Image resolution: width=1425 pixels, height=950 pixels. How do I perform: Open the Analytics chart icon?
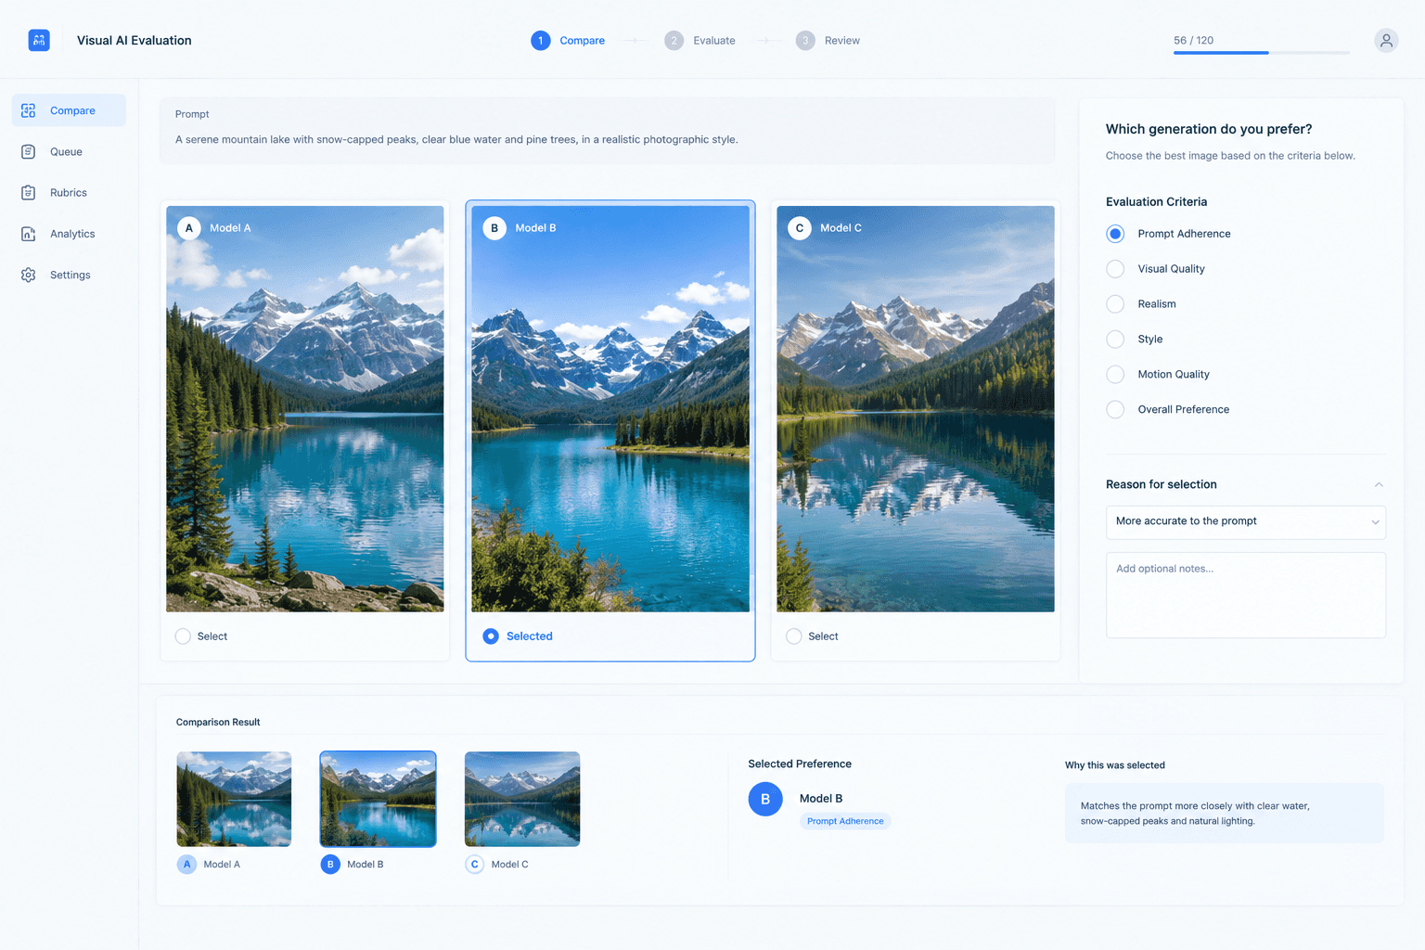[29, 234]
